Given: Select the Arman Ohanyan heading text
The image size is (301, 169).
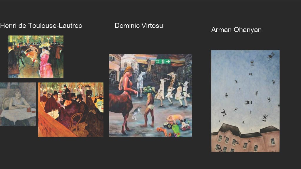Looking at the screenshot, I should click(237, 30).
